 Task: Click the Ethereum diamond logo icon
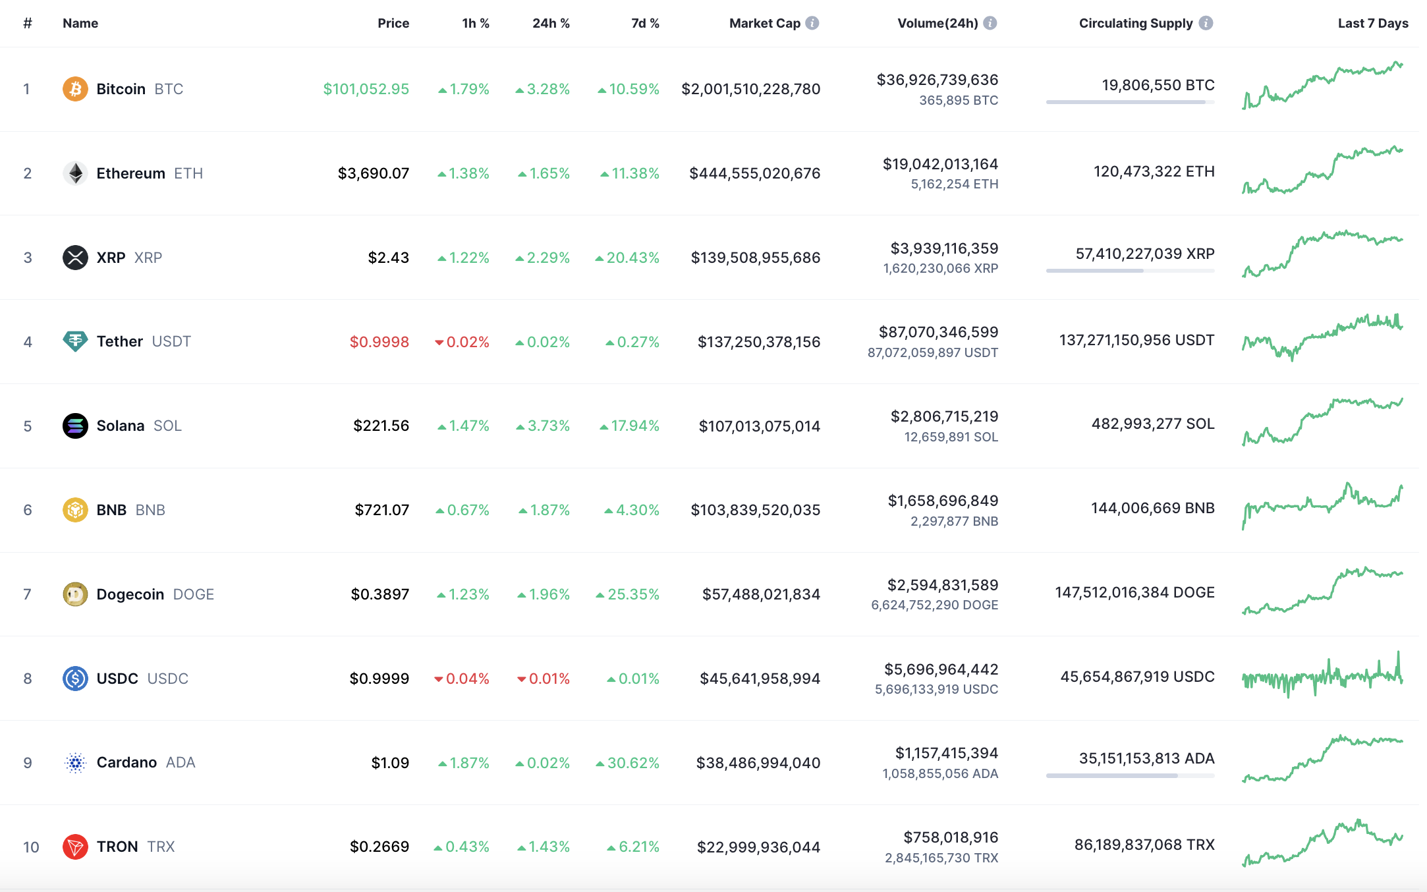[75, 173]
